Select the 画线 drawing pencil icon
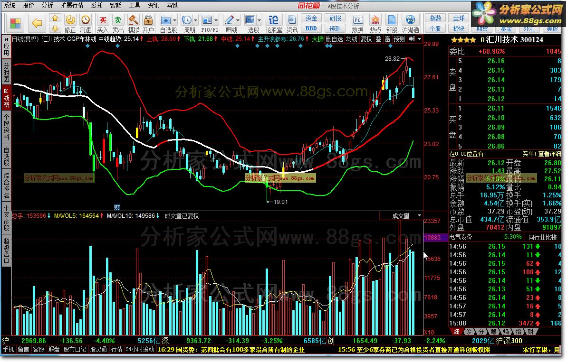Image resolution: width=567 pixels, height=362 pixels. [229, 20]
